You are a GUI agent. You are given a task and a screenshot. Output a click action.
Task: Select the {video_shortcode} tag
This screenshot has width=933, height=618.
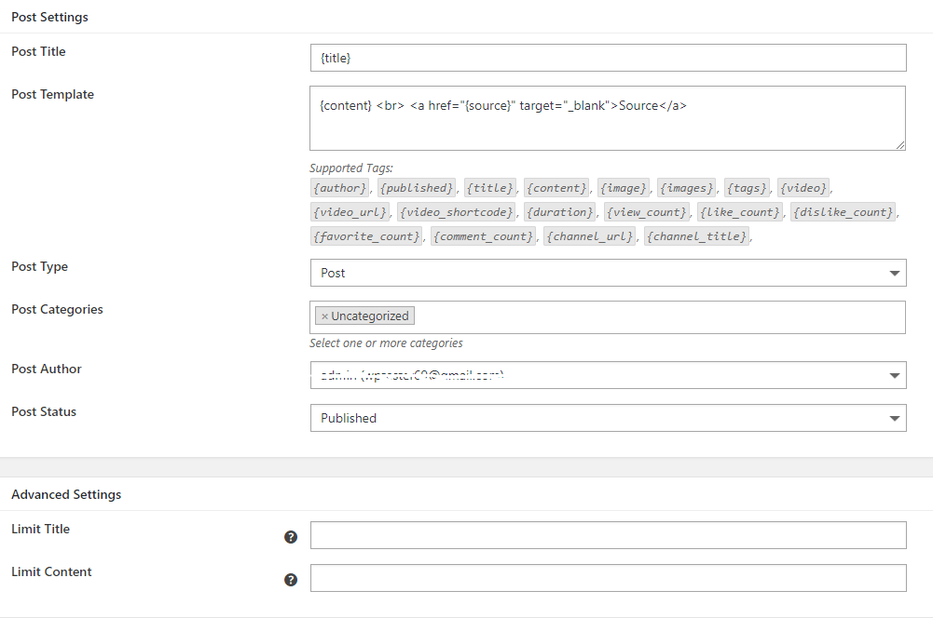tap(456, 212)
